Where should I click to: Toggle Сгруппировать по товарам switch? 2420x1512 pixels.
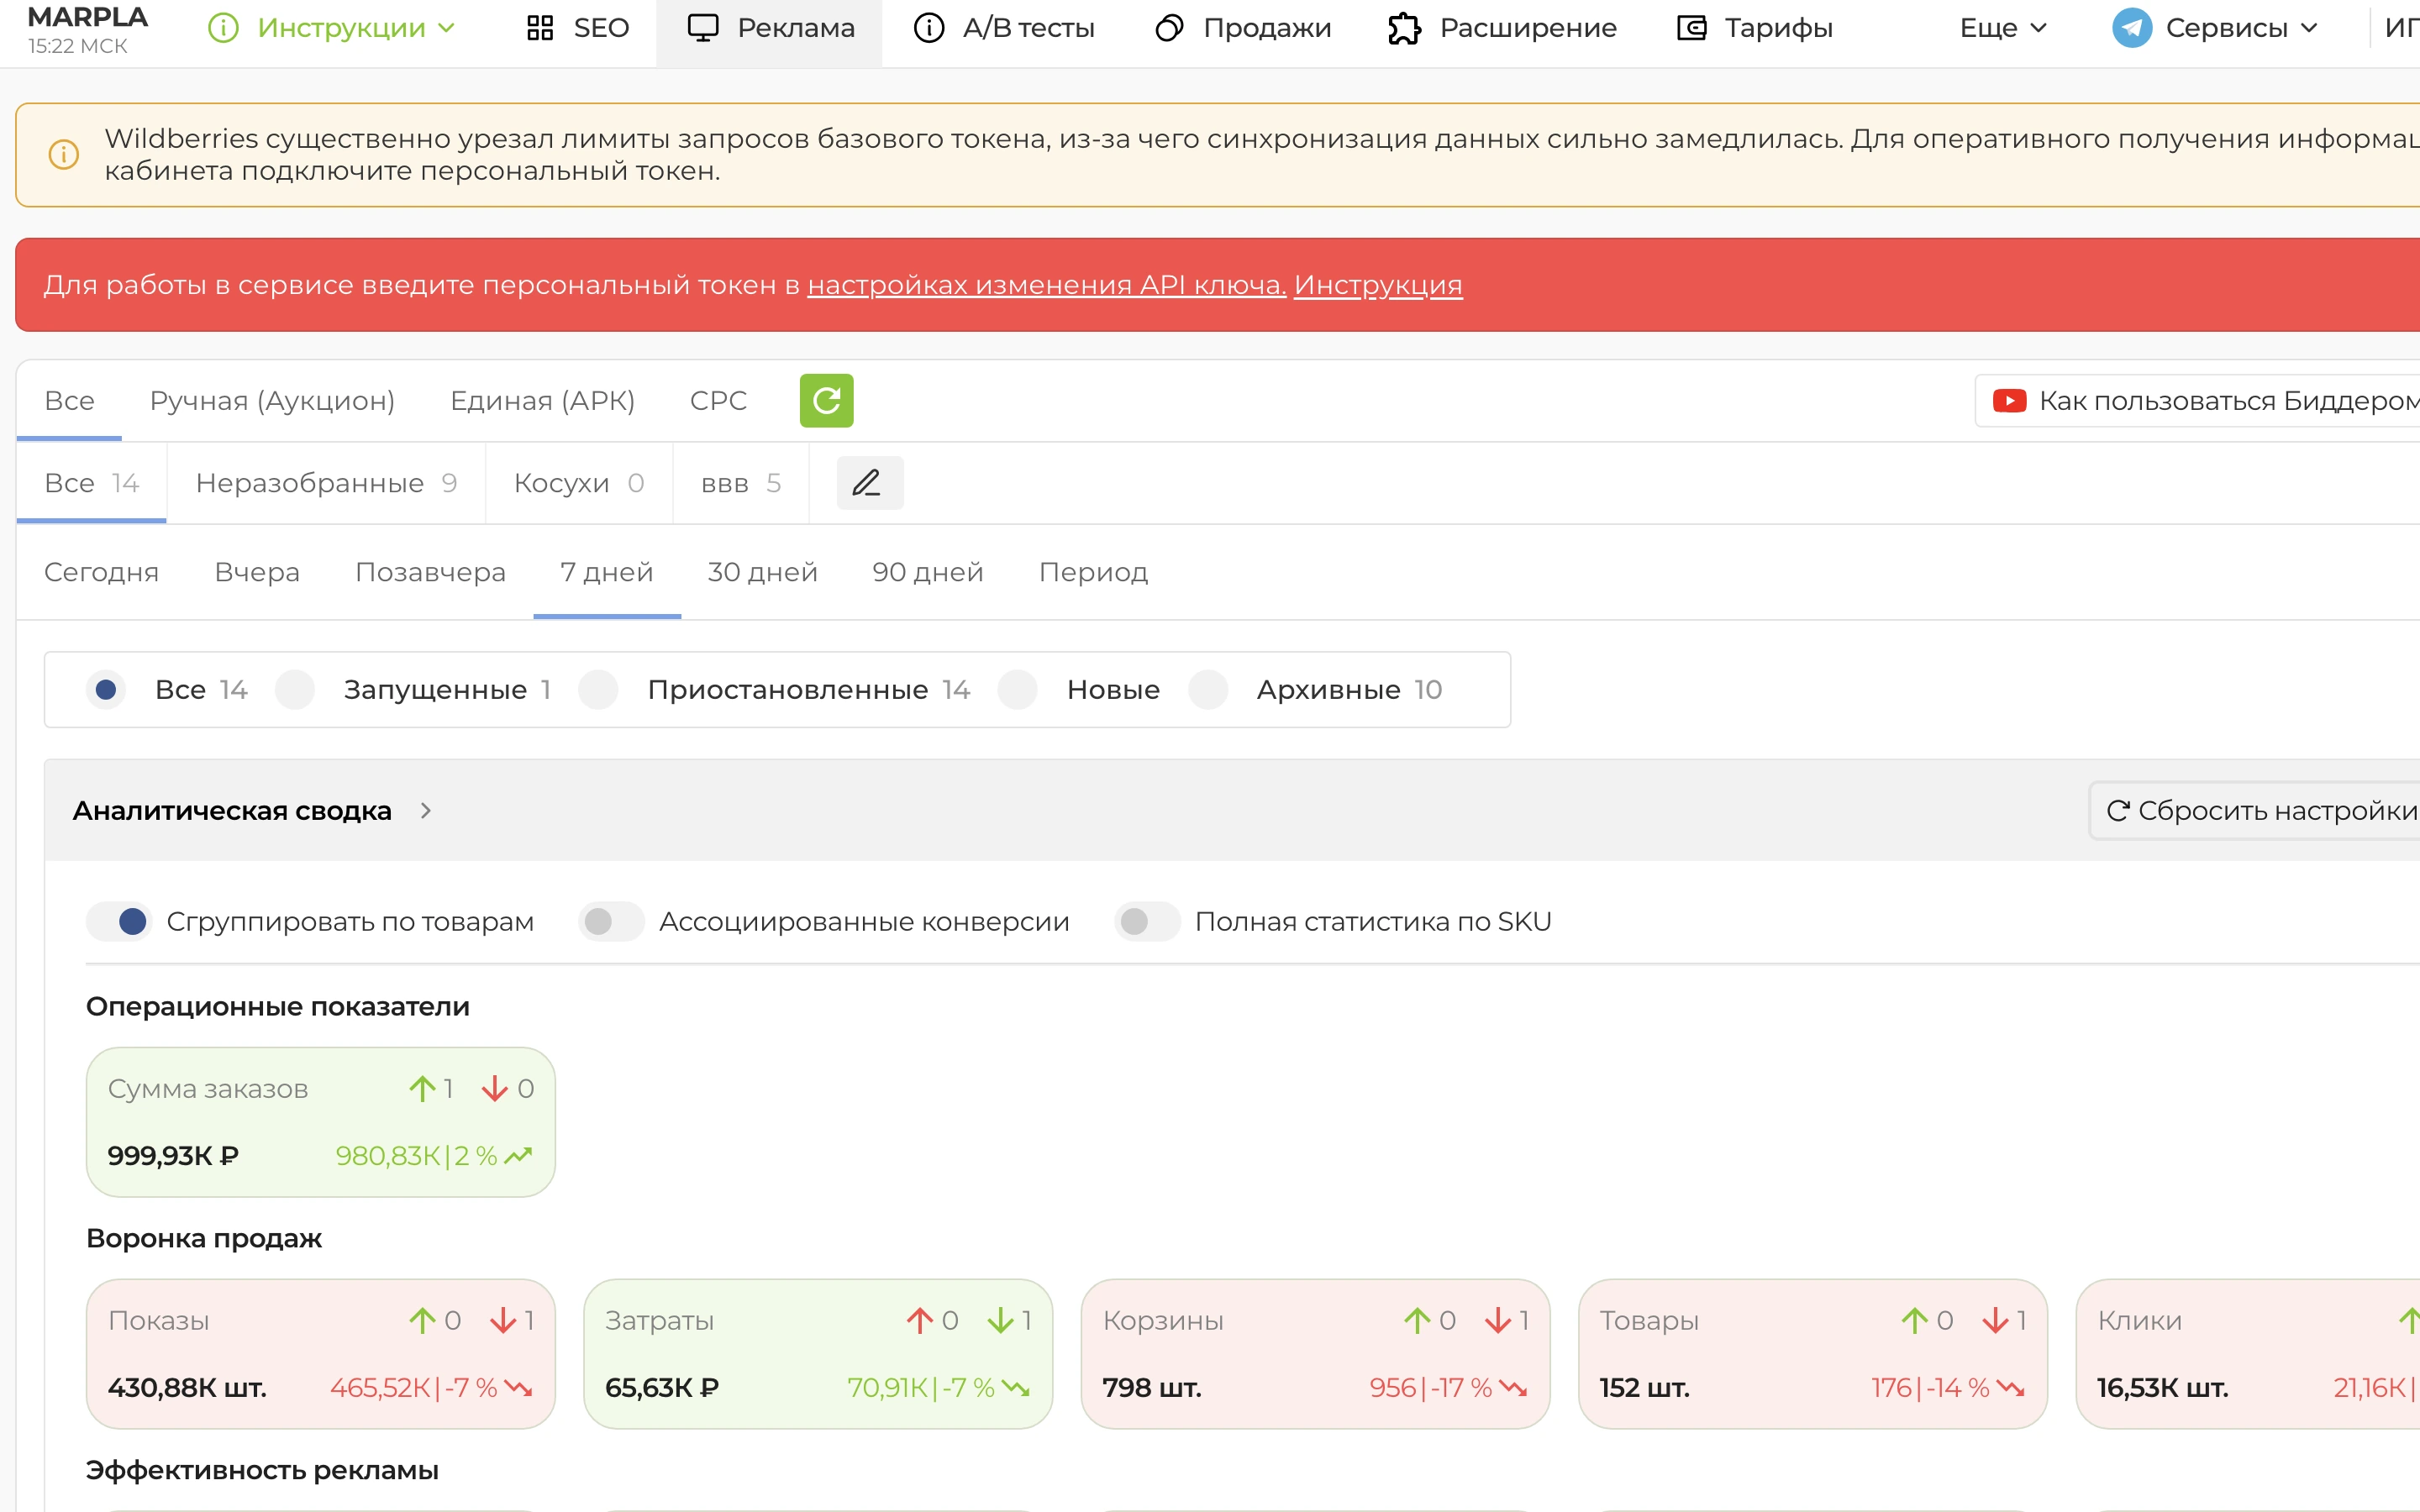pos(119,921)
